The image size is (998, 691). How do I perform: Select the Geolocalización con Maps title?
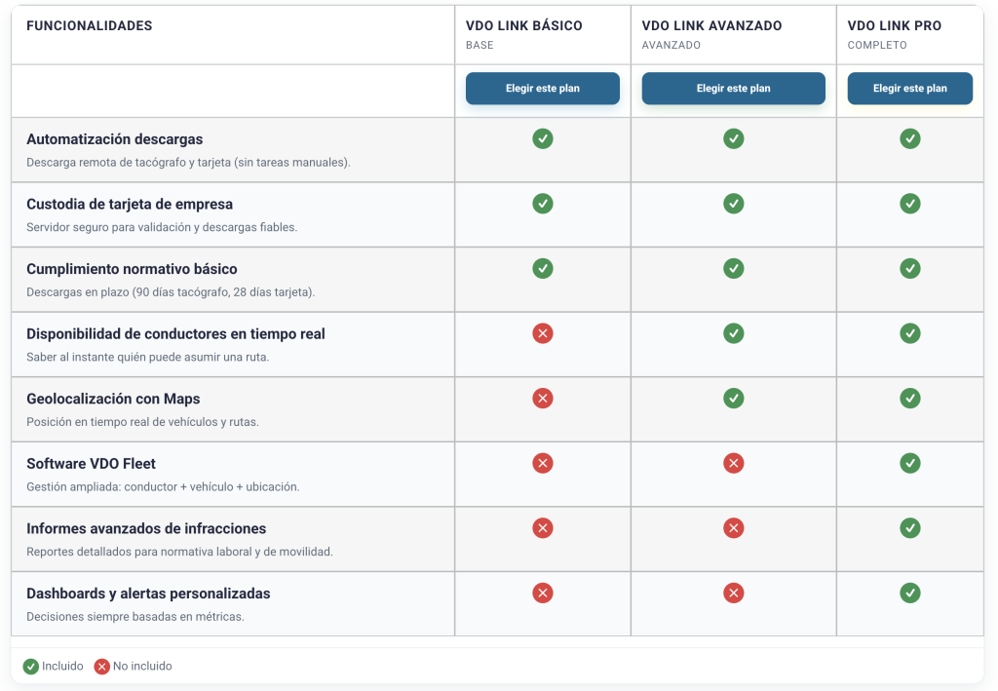[x=113, y=399]
